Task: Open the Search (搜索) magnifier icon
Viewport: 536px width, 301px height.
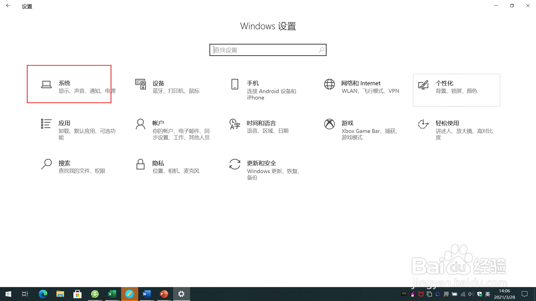Action: (46, 164)
